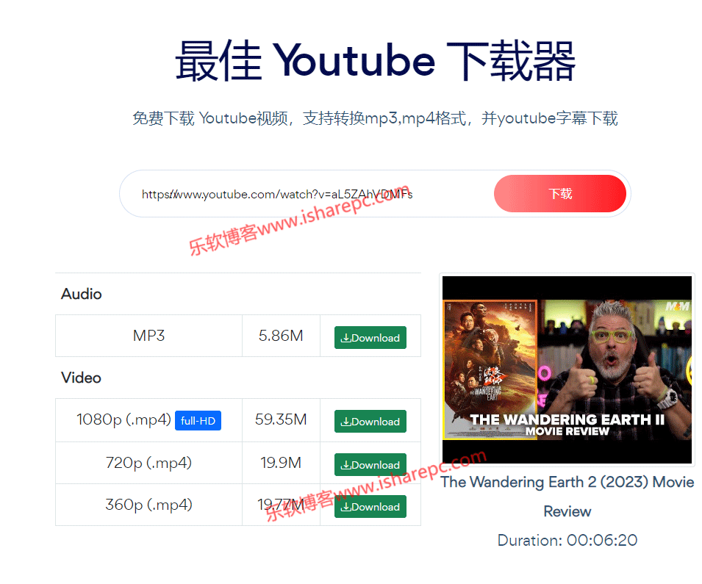The image size is (702, 584).
Task: Select the 1080p (.mp4) label
Action: (124, 419)
